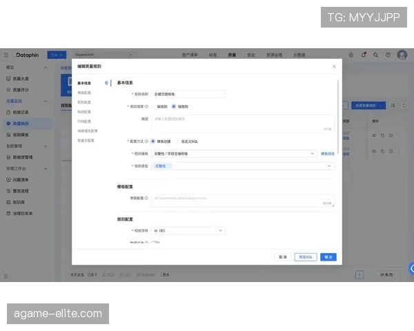Click the refresh icon beside the table toolbar
The width and height of the screenshot is (414, 331).
[x=404, y=106]
